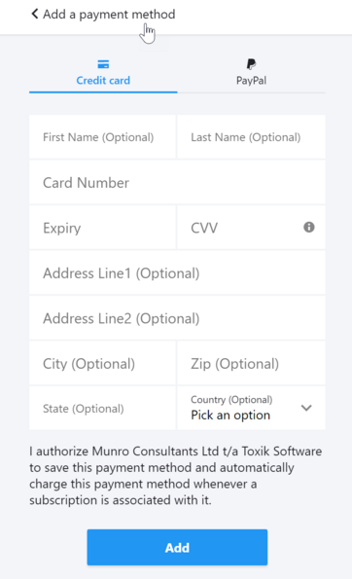Click into the CVV field
The width and height of the screenshot is (352, 579).
(x=251, y=228)
